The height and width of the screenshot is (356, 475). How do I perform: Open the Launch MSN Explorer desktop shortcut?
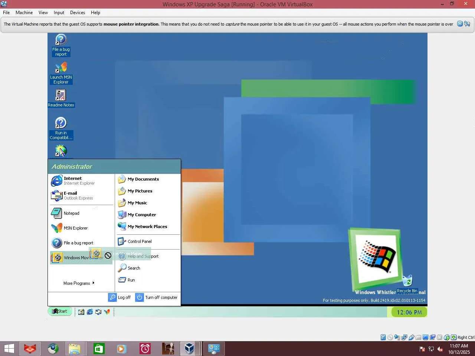coord(61,73)
